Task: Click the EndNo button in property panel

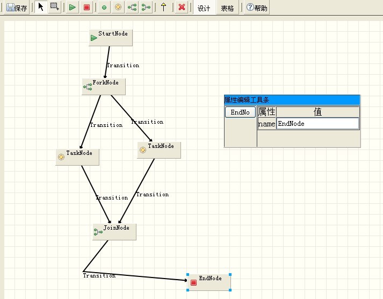Action: pyautogui.click(x=240, y=112)
